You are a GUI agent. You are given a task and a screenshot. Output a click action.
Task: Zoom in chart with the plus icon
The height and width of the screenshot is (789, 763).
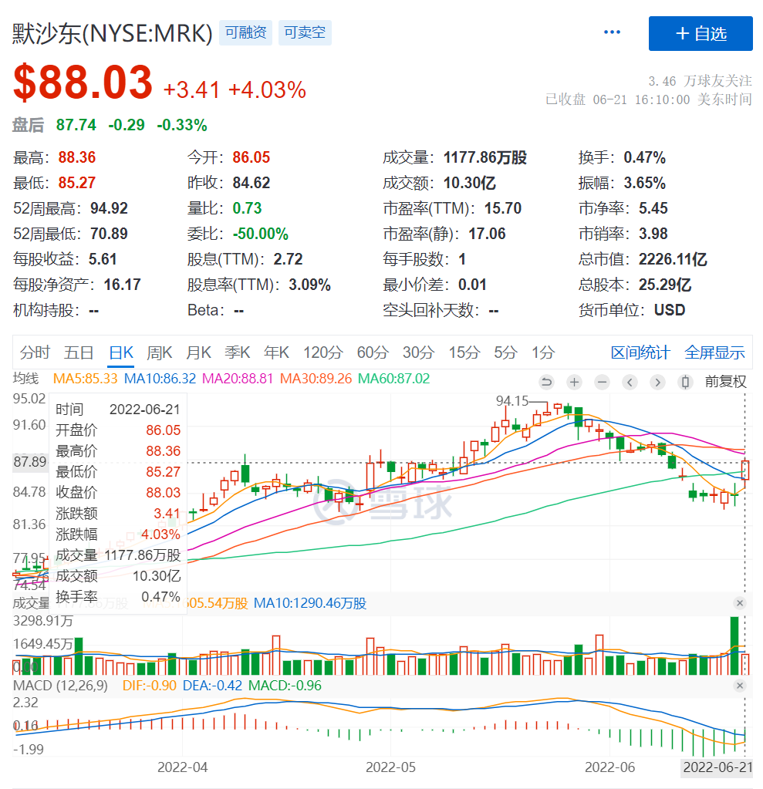coord(574,382)
